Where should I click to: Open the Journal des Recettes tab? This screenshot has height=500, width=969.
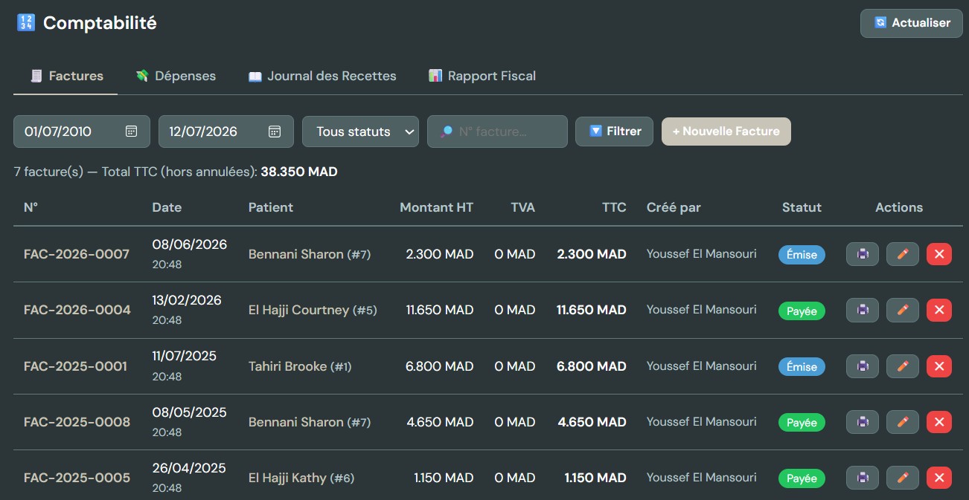[x=322, y=76]
